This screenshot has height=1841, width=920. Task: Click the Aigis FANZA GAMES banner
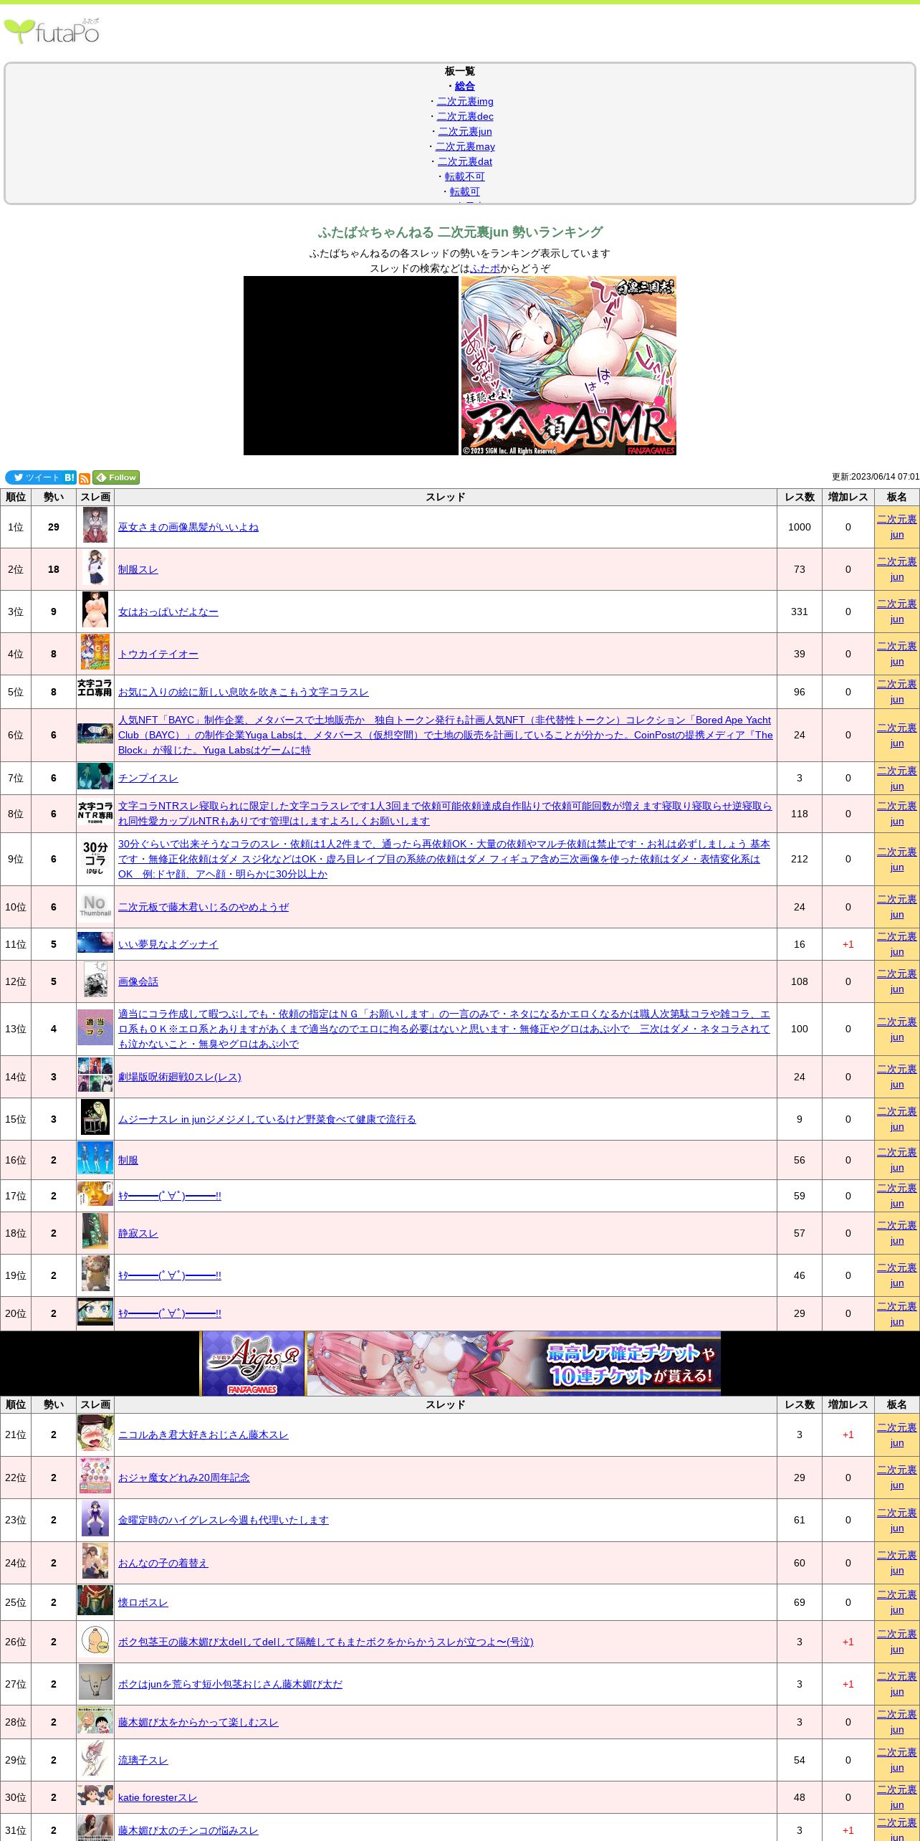(x=460, y=1364)
